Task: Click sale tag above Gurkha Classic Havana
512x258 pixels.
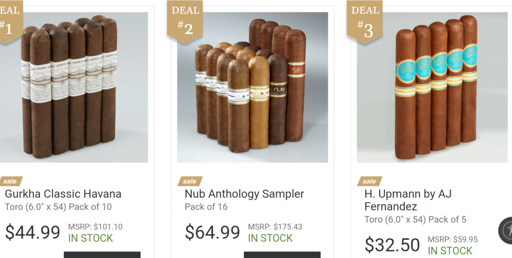Action: tap(11, 181)
